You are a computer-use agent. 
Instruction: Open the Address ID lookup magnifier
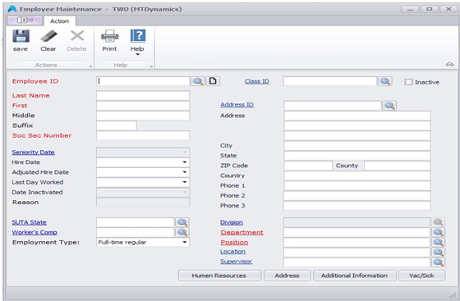(x=389, y=106)
